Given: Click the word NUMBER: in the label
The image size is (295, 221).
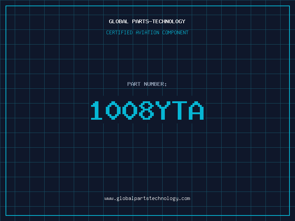Looking at the screenshot, I should (x=155, y=84).
